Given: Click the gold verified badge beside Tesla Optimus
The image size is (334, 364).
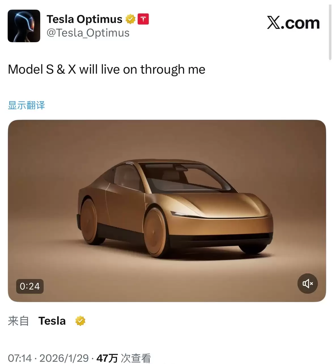Looking at the screenshot, I should (x=130, y=19).
